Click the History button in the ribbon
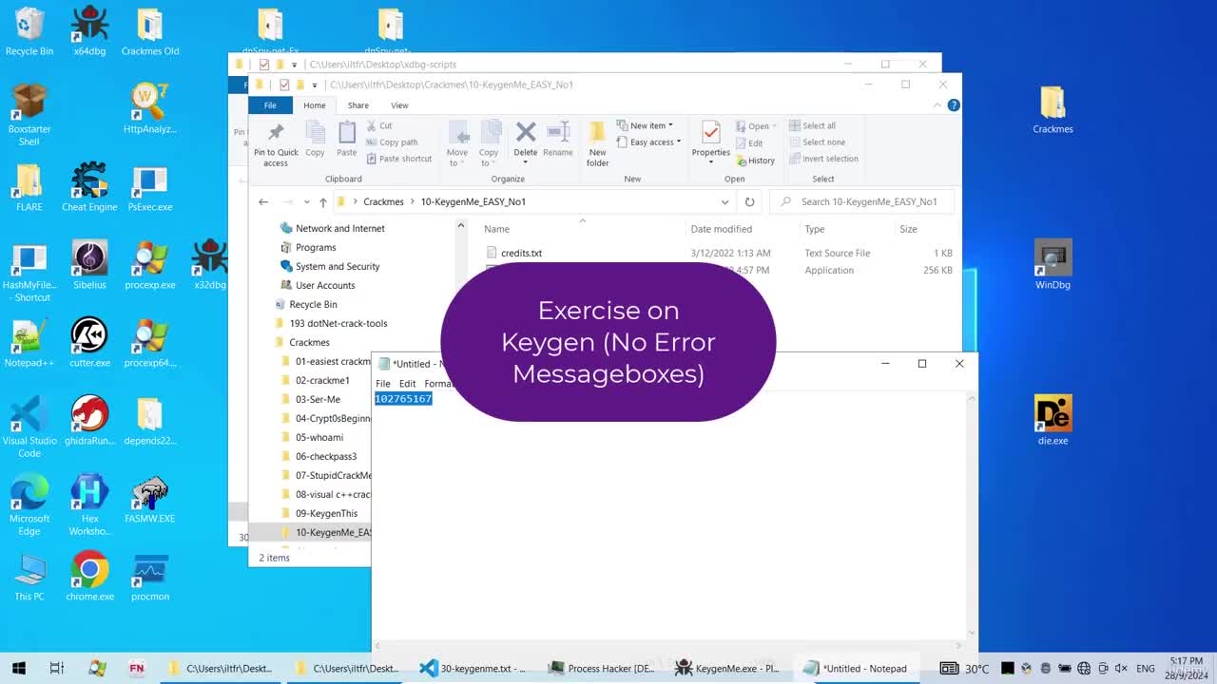The height and width of the screenshot is (684, 1217). click(757, 161)
